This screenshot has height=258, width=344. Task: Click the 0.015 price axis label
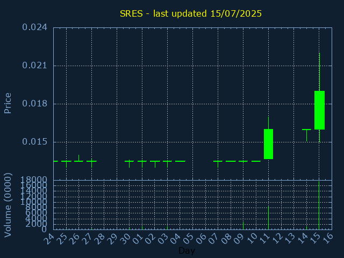pos(34,142)
